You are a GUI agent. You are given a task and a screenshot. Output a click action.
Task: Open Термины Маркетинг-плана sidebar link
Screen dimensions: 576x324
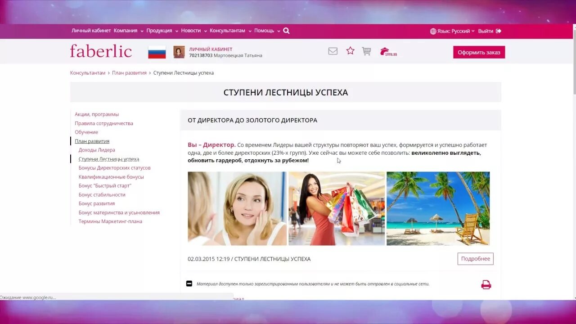110,221
